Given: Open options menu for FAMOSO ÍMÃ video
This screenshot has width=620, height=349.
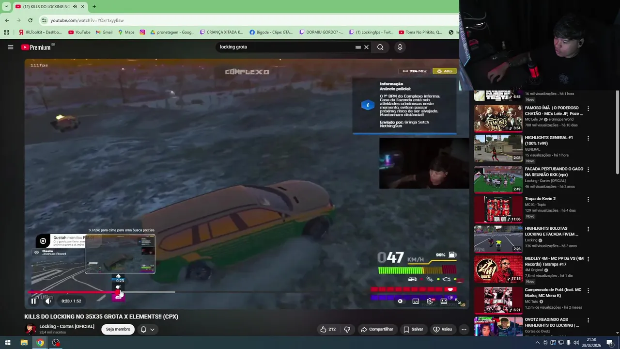Looking at the screenshot, I should click(588, 109).
